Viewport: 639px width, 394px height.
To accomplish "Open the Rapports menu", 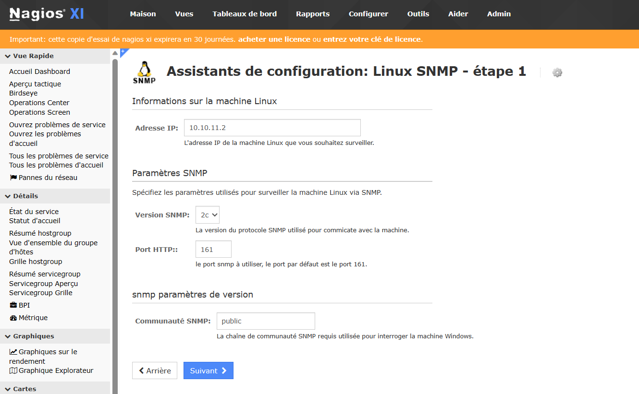I will click(x=313, y=14).
